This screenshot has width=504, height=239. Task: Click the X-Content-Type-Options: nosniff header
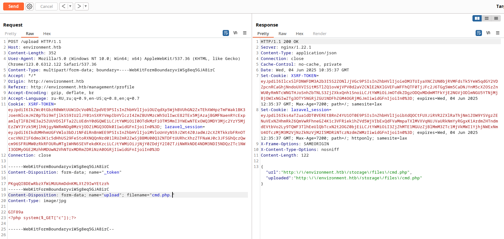coord(300,150)
